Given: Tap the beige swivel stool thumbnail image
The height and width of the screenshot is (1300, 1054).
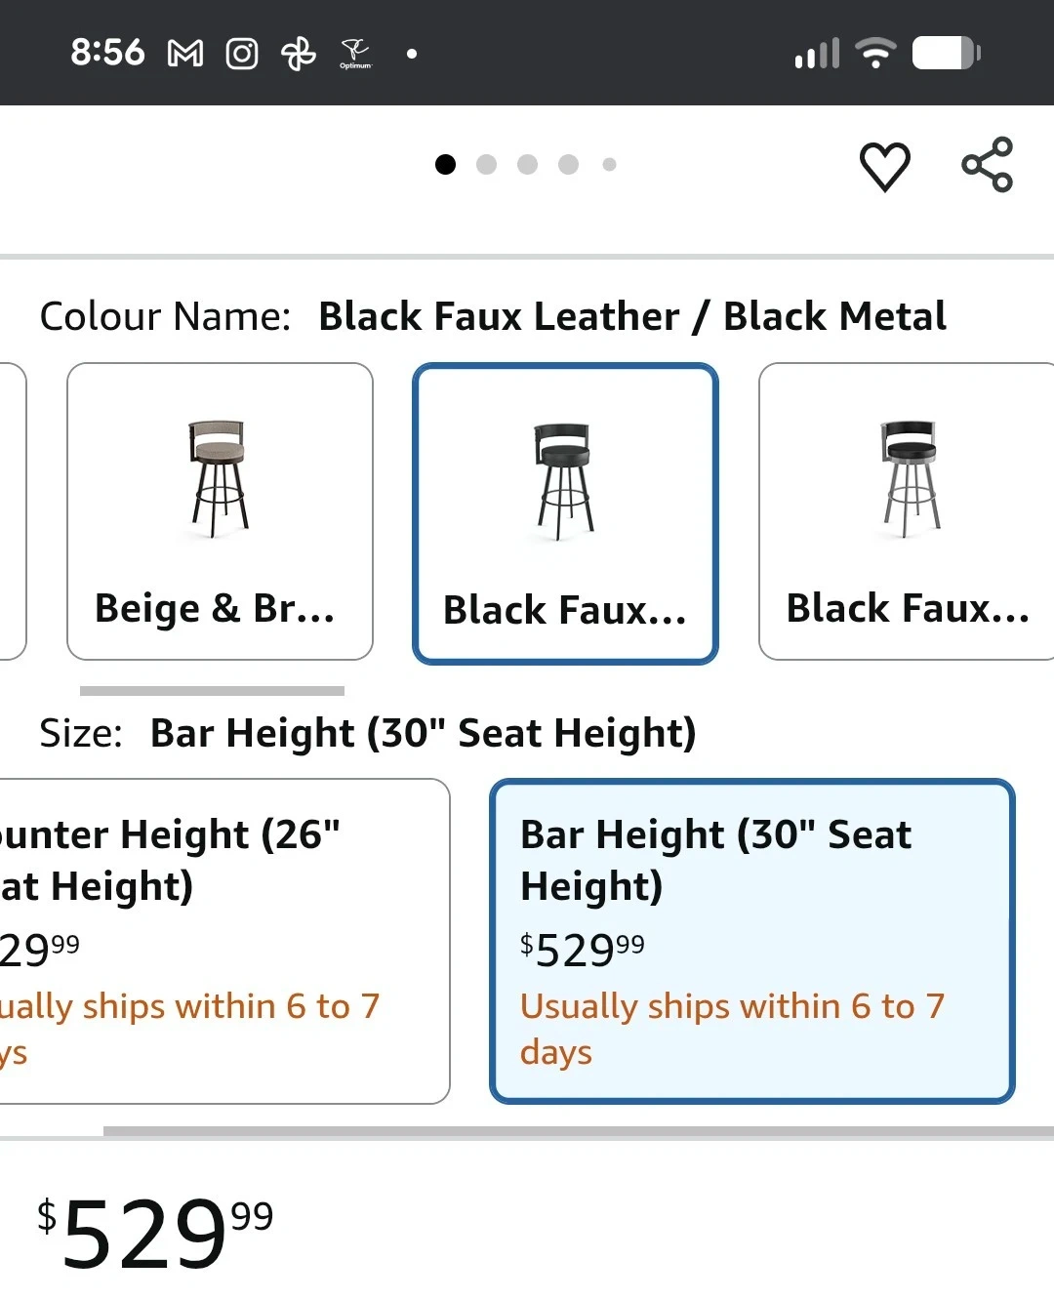Looking at the screenshot, I should (x=219, y=478).
